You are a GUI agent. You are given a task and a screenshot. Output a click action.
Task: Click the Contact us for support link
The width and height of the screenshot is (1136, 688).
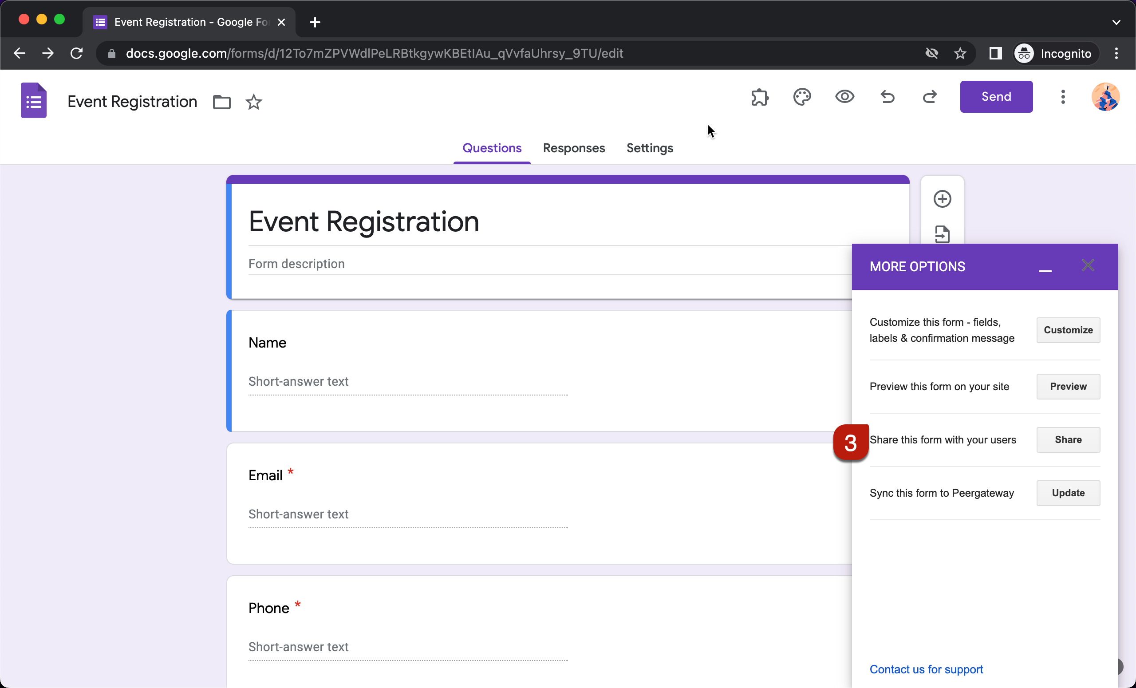[x=927, y=669]
